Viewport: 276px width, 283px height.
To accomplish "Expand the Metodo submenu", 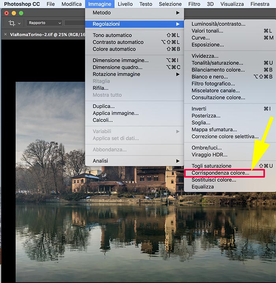I will tap(134, 13).
